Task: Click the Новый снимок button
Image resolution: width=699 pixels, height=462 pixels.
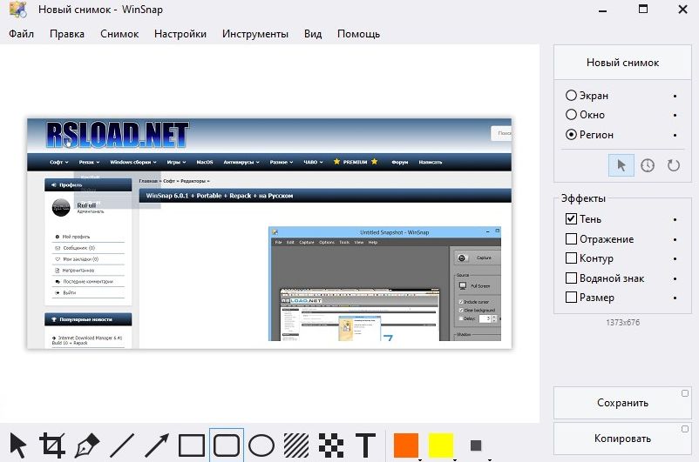Action: coord(622,63)
